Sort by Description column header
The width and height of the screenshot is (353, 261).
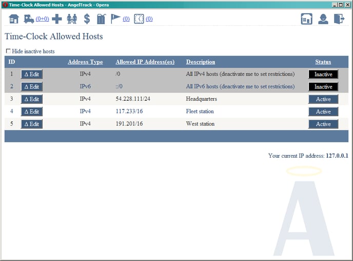tap(201, 62)
